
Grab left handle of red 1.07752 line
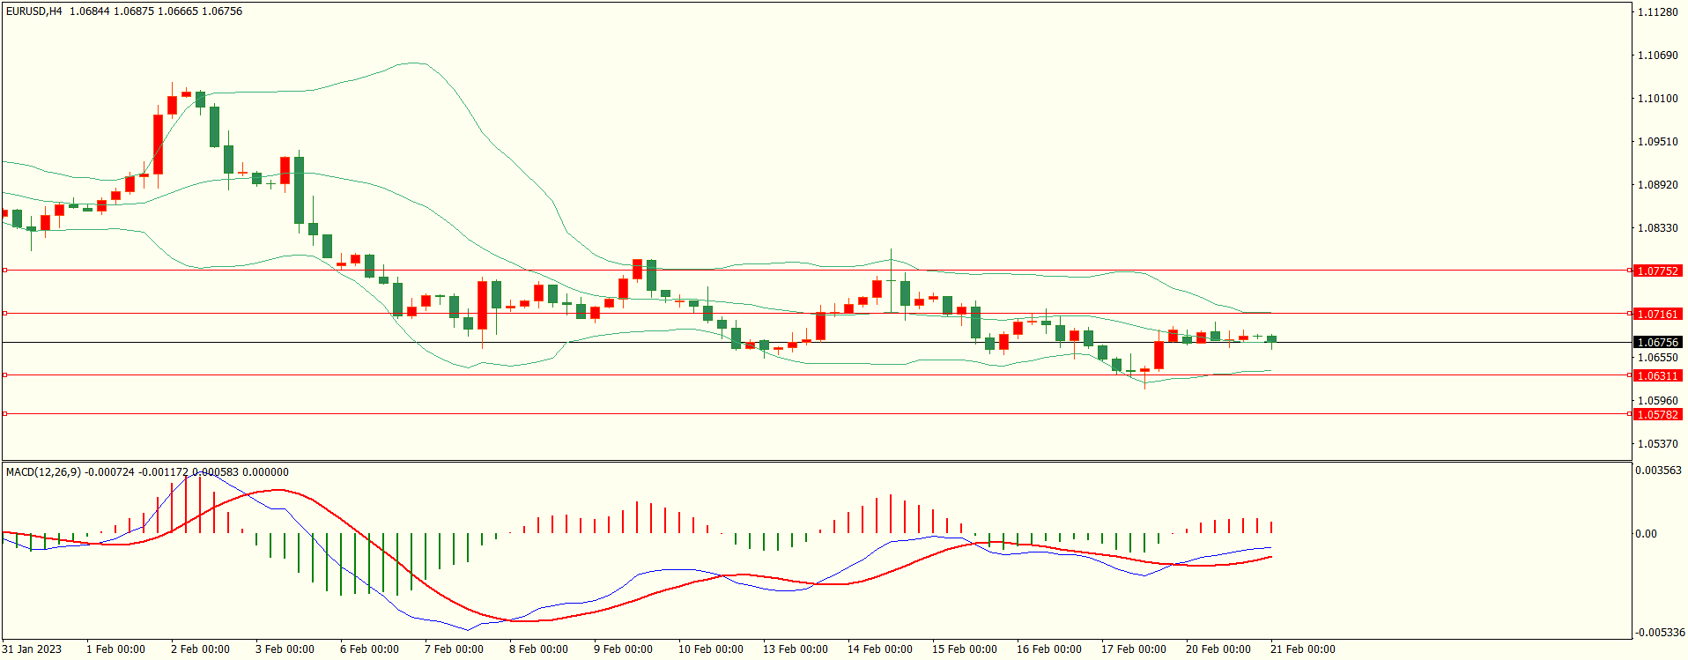[x=4, y=270]
